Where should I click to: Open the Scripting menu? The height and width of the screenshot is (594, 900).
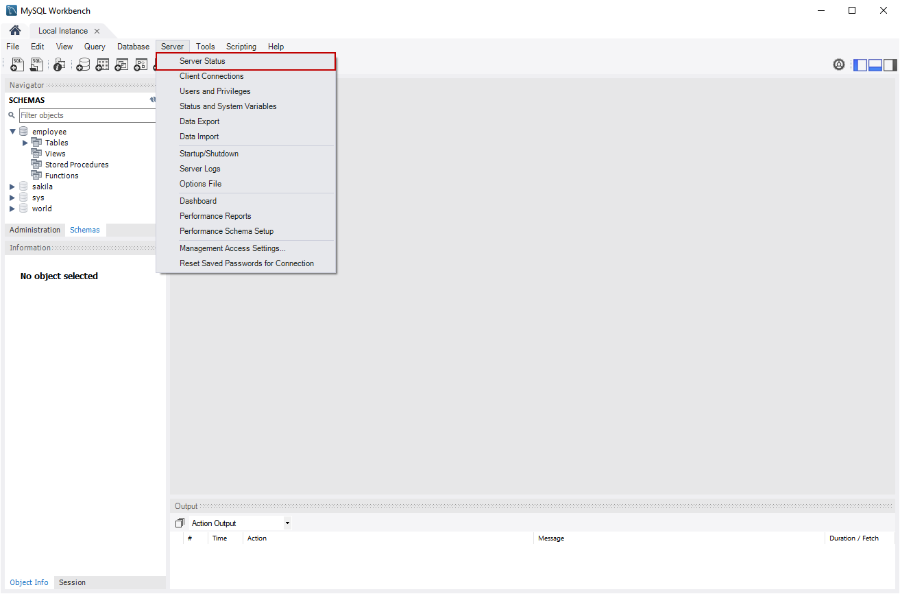[241, 46]
